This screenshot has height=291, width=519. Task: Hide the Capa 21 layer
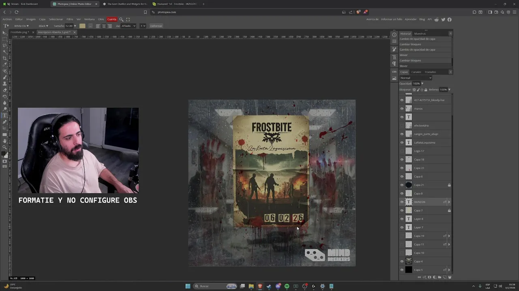tap(402, 185)
